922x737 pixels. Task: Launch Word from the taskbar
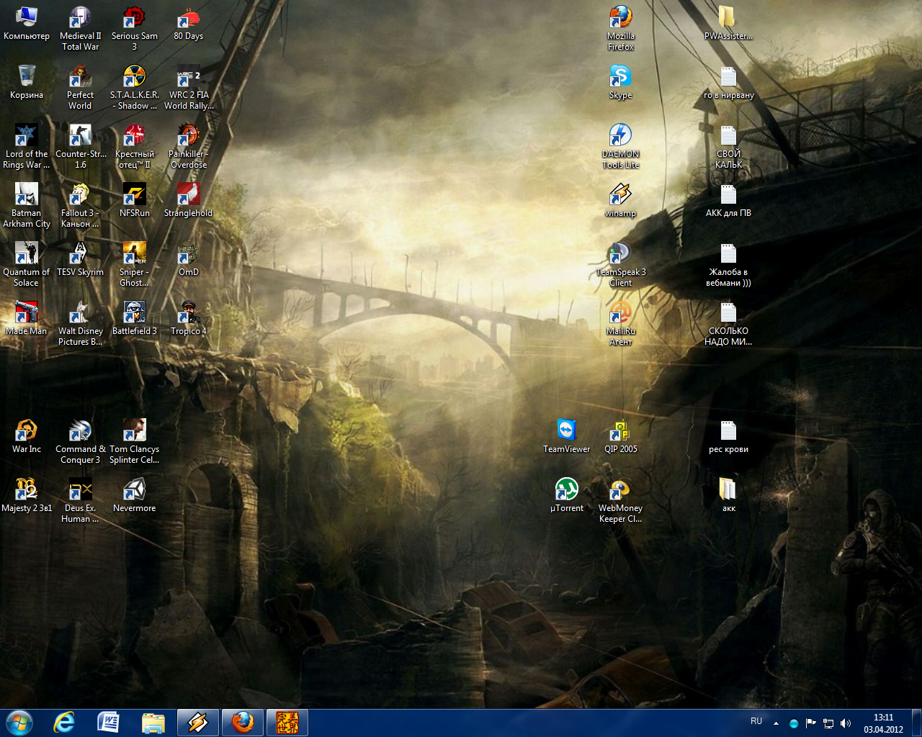point(108,723)
